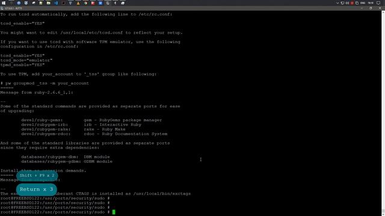Open the blue Visual Studio Code taskbar icon
The height and width of the screenshot is (216, 385).
click(56, 3)
